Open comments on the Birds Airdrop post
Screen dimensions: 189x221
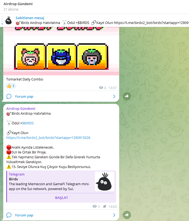[x=61, y=215]
